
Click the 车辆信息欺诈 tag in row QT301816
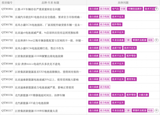(x=135, y=9)
